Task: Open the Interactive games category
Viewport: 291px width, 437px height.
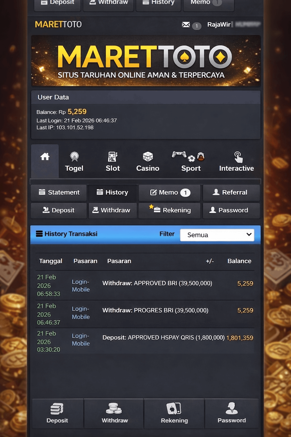Action: 236,161
